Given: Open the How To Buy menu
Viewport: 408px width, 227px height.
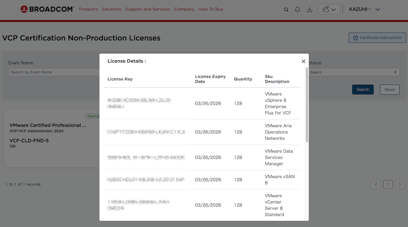Looking at the screenshot, I should tap(211, 9).
